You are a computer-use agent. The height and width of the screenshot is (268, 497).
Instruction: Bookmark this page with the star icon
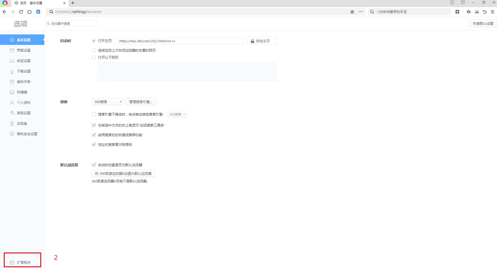(x=352, y=12)
